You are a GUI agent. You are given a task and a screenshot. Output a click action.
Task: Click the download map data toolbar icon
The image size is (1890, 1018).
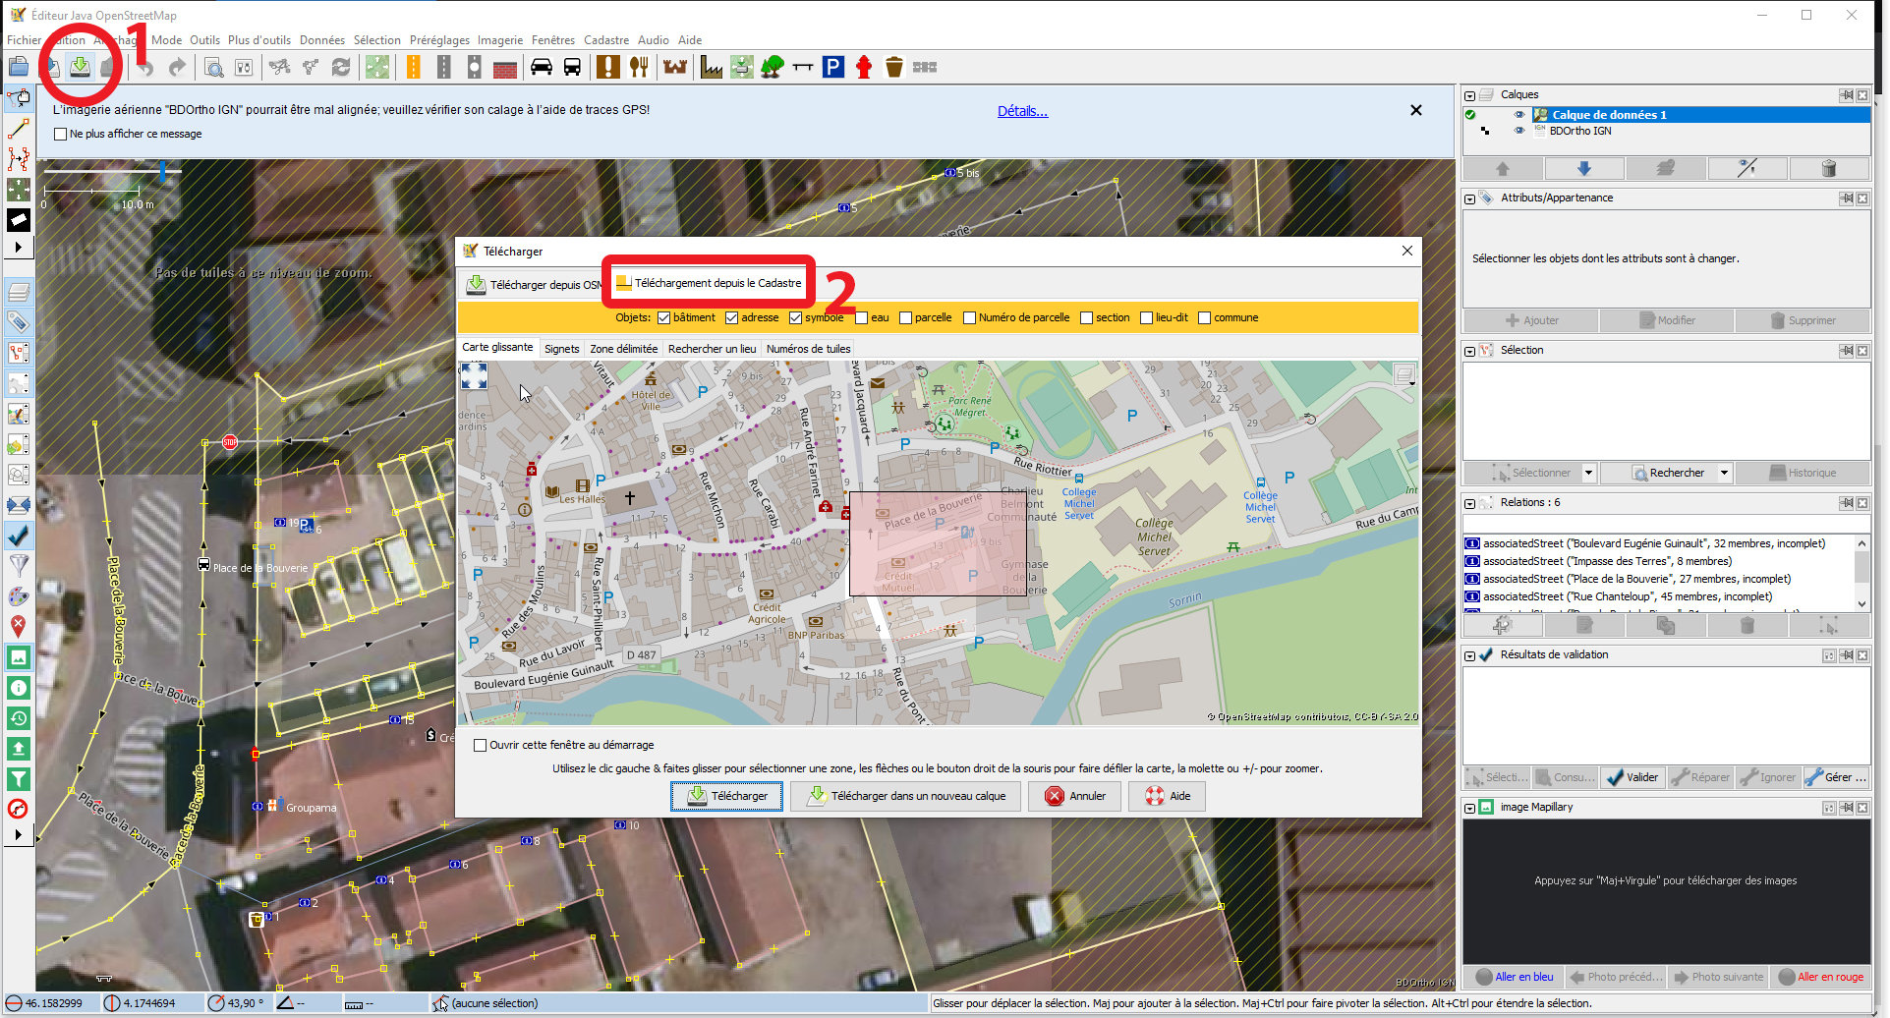tap(81, 67)
